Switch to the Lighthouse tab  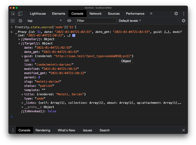tap(38, 14)
